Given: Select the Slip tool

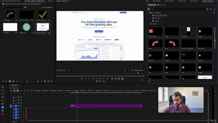Looking at the screenshot, I should pos(3,100).
